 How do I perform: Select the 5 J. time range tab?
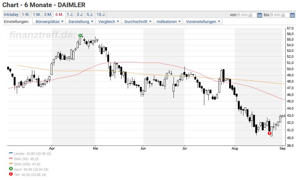90,15
